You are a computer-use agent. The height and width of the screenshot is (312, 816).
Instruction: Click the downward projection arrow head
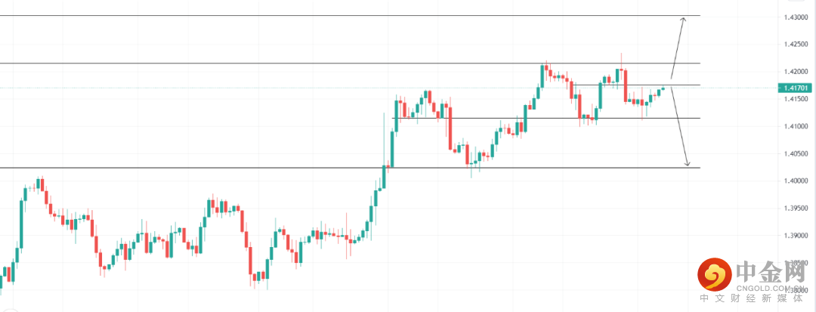point(688,162)
